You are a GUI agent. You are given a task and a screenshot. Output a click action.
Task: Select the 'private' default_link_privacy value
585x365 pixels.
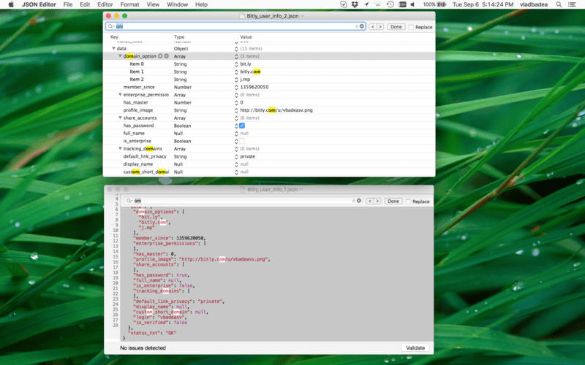point(248,156)
